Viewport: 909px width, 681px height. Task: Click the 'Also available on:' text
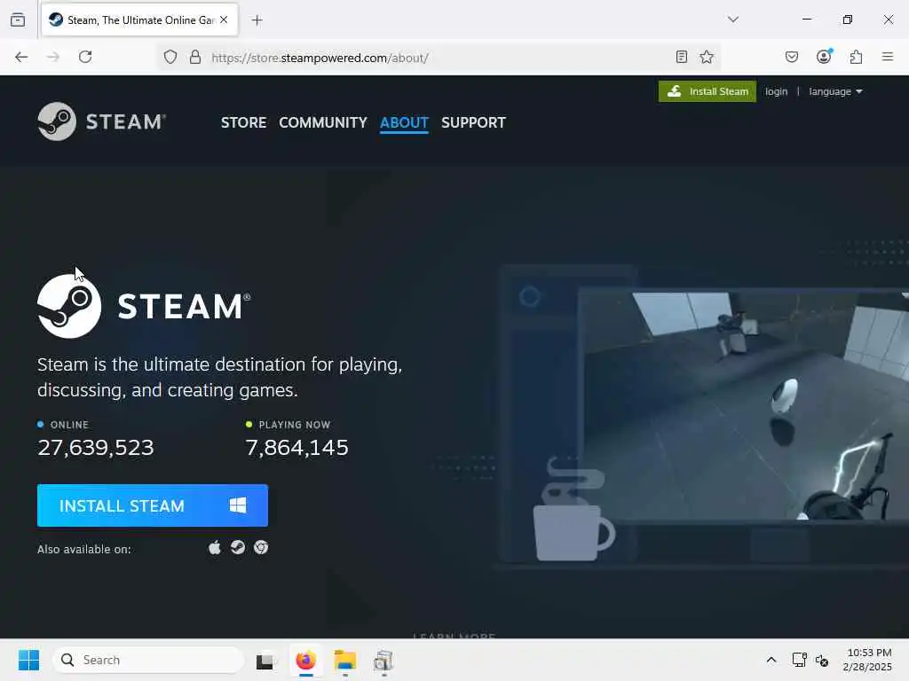[x=84, y=549]
